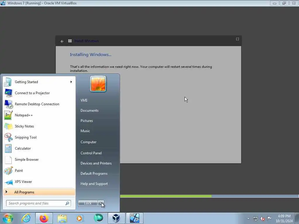Open Sticky Notes
The image size is (299, 224).
tap(39, 126)
